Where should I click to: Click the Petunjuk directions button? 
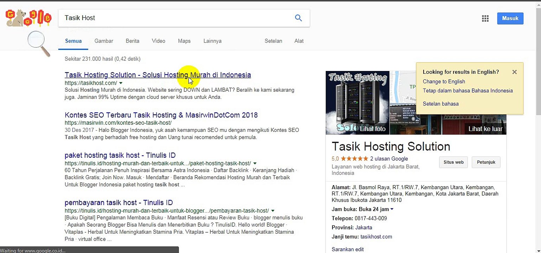tap(486, 162)
